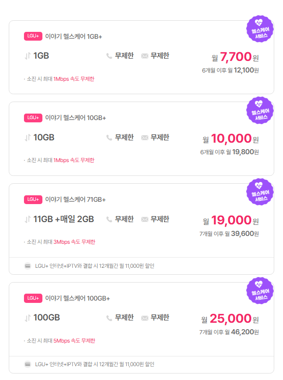283x380 pixels.
Task: Click the healthcare service badge on 1GB+ plan
Action: (x=260, y=29)
